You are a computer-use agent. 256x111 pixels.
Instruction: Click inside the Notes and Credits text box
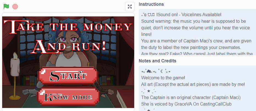coord(197,88)
